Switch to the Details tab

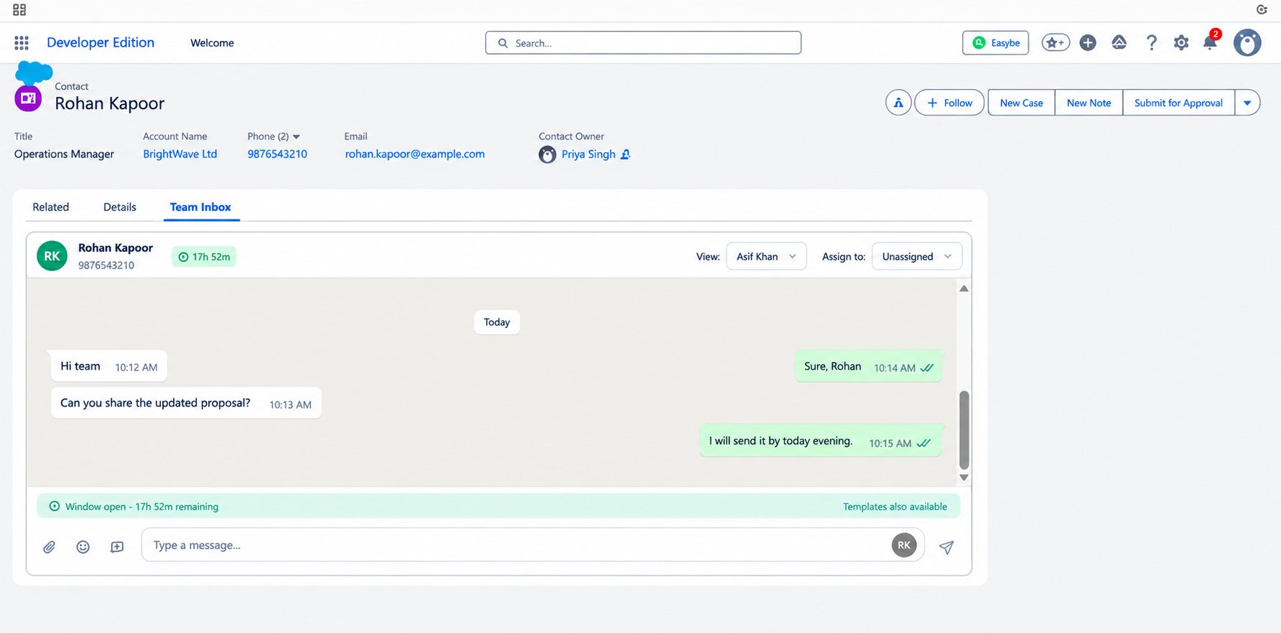click(x=120, y=207)
